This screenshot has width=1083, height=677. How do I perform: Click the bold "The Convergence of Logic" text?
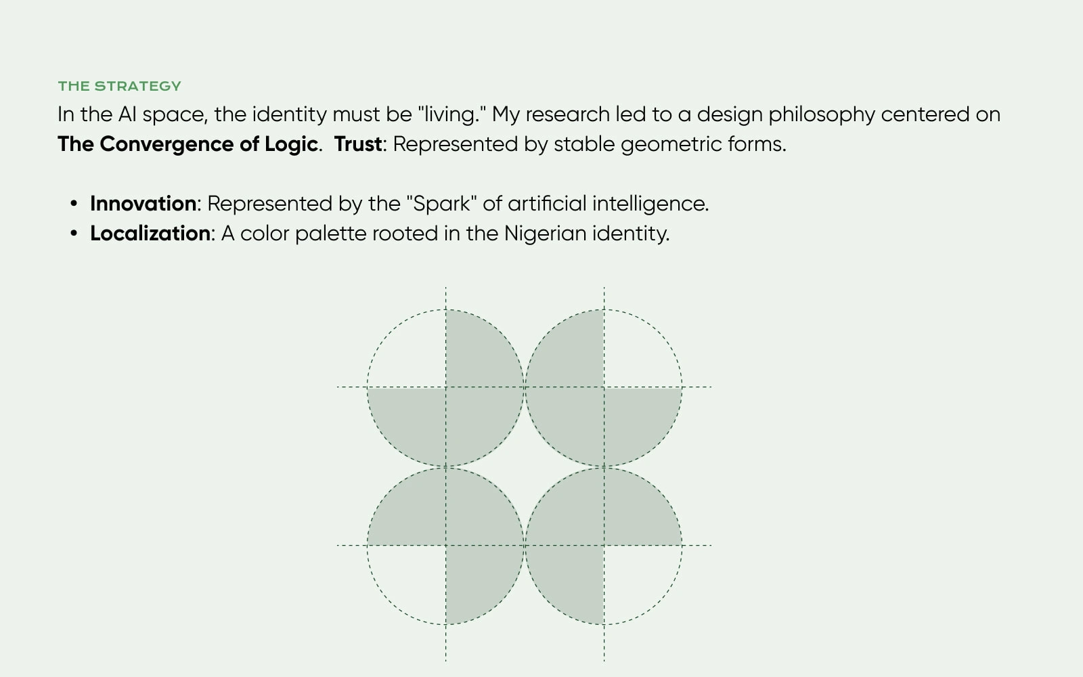tap(187, 144)
